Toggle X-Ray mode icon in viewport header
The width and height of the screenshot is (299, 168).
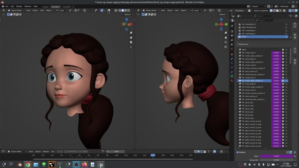116,10
